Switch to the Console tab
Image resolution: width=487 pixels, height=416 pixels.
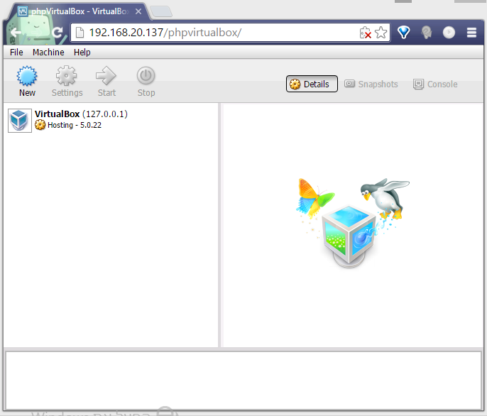pos(435,84)
